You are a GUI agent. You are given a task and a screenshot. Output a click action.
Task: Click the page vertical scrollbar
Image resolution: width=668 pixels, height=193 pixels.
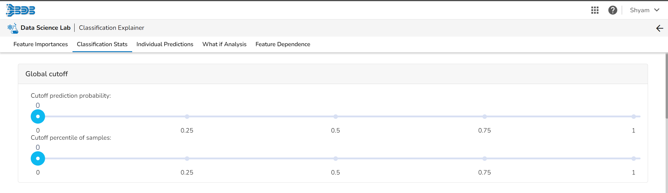pos(667,86)
